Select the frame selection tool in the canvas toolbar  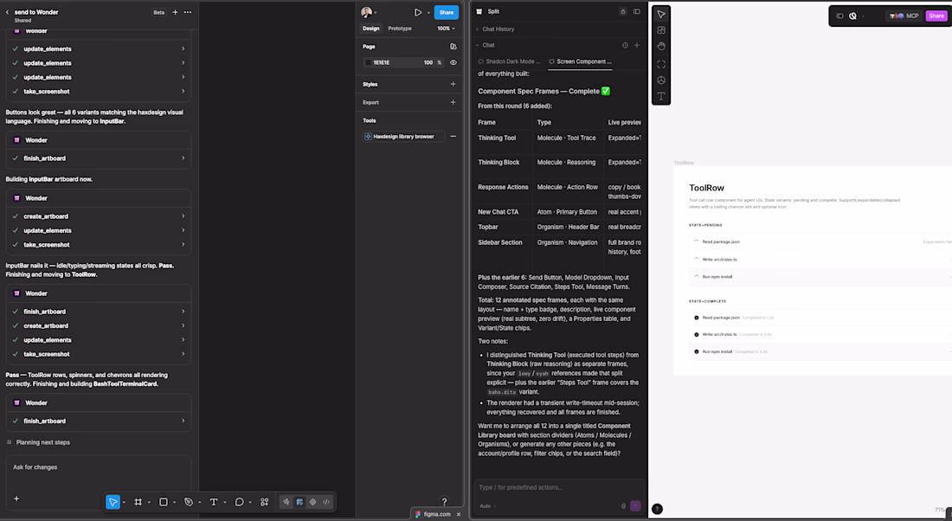[x=661, y=64]
